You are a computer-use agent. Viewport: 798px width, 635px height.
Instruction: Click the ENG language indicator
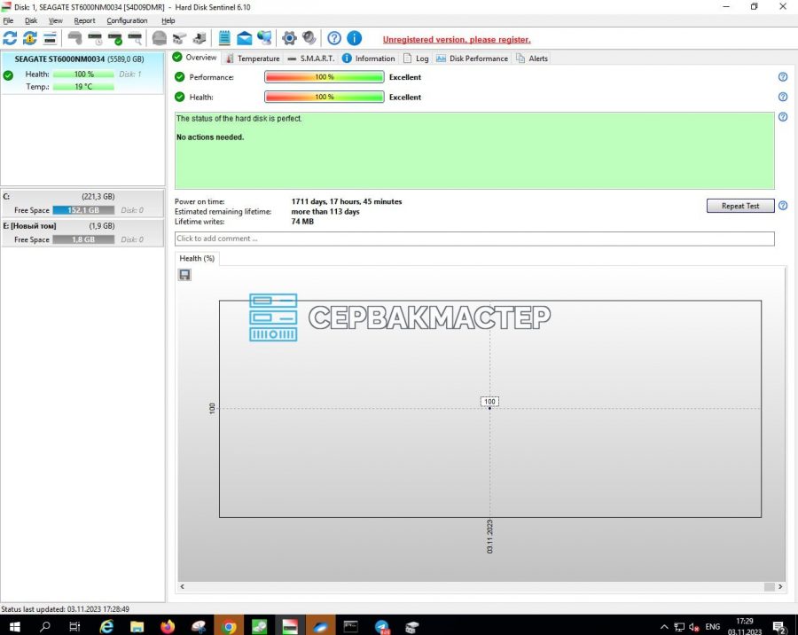pyautogui.click(x=713, y=626)
